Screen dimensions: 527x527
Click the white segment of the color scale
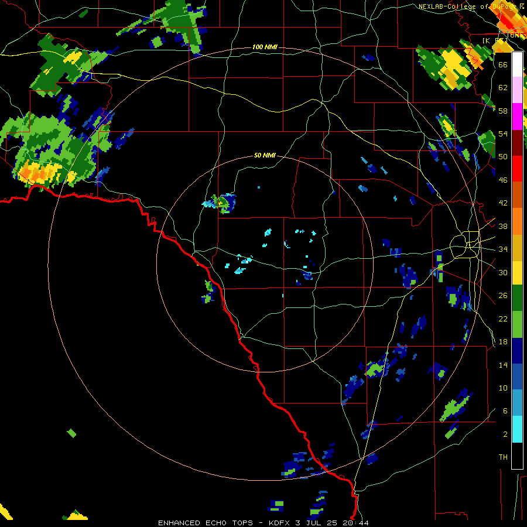click(517, 64)
